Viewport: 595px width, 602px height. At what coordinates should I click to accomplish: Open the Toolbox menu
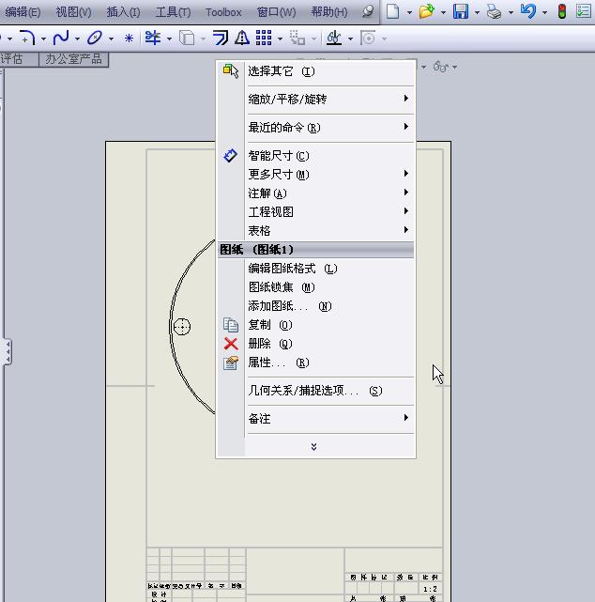223,12
